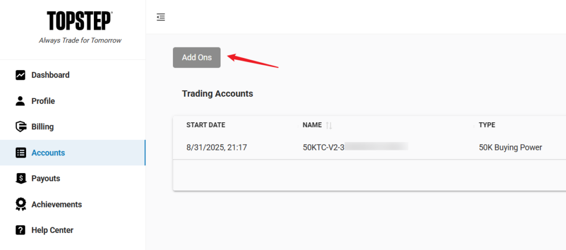Click the 50K Buying Power cell
Screen dimensions: 566x250
[510, 148]
